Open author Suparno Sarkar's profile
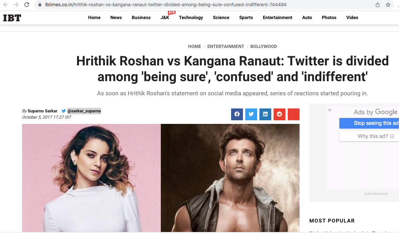399x233 pixels. (x=42, y=111)
